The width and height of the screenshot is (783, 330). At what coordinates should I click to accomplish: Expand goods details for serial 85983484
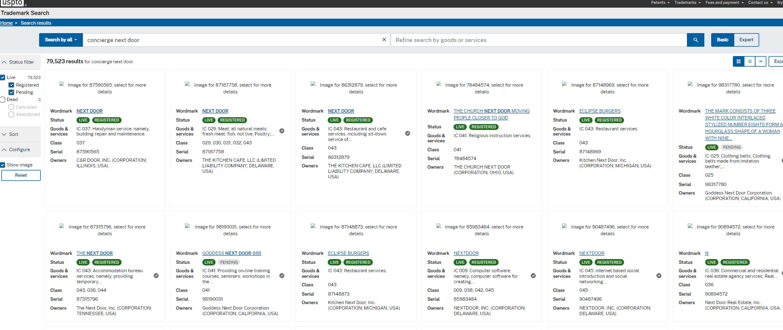[x=533, y=276]
